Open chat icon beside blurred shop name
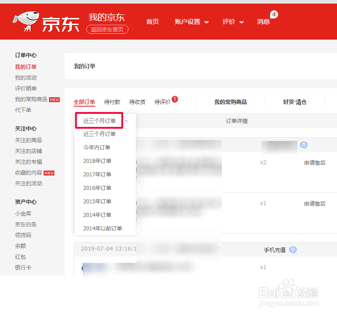 [304, 145]
